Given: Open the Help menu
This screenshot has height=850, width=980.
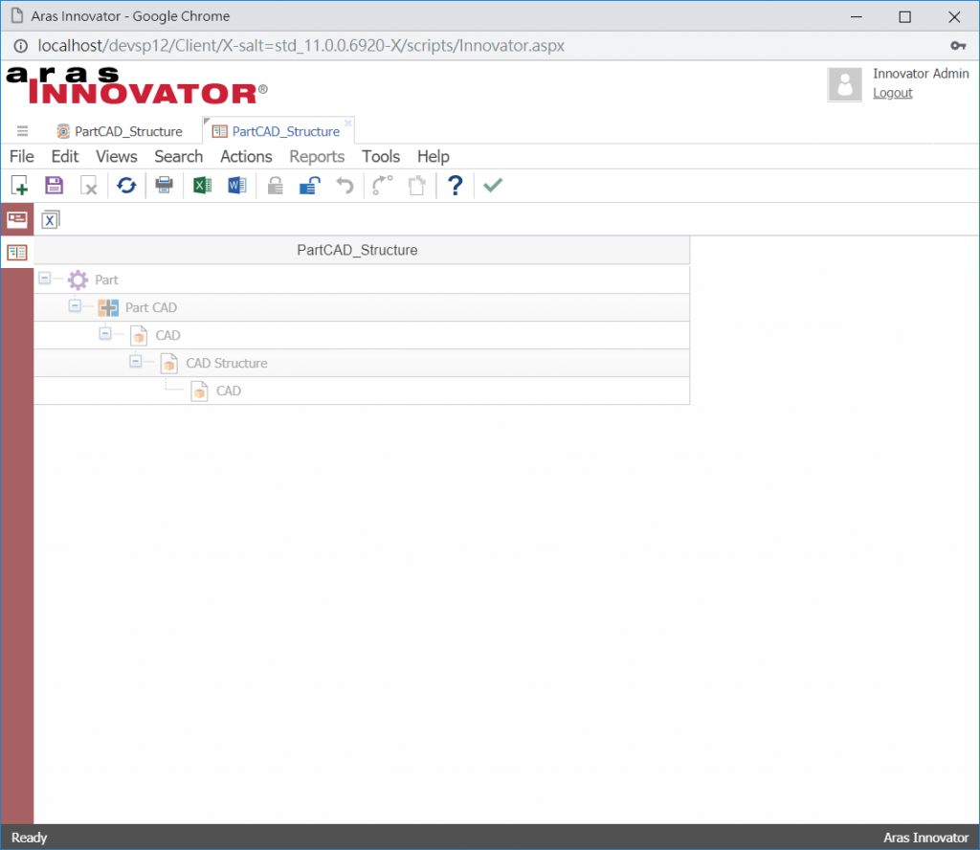Looking at the screenshot, I should coord(434,156).
